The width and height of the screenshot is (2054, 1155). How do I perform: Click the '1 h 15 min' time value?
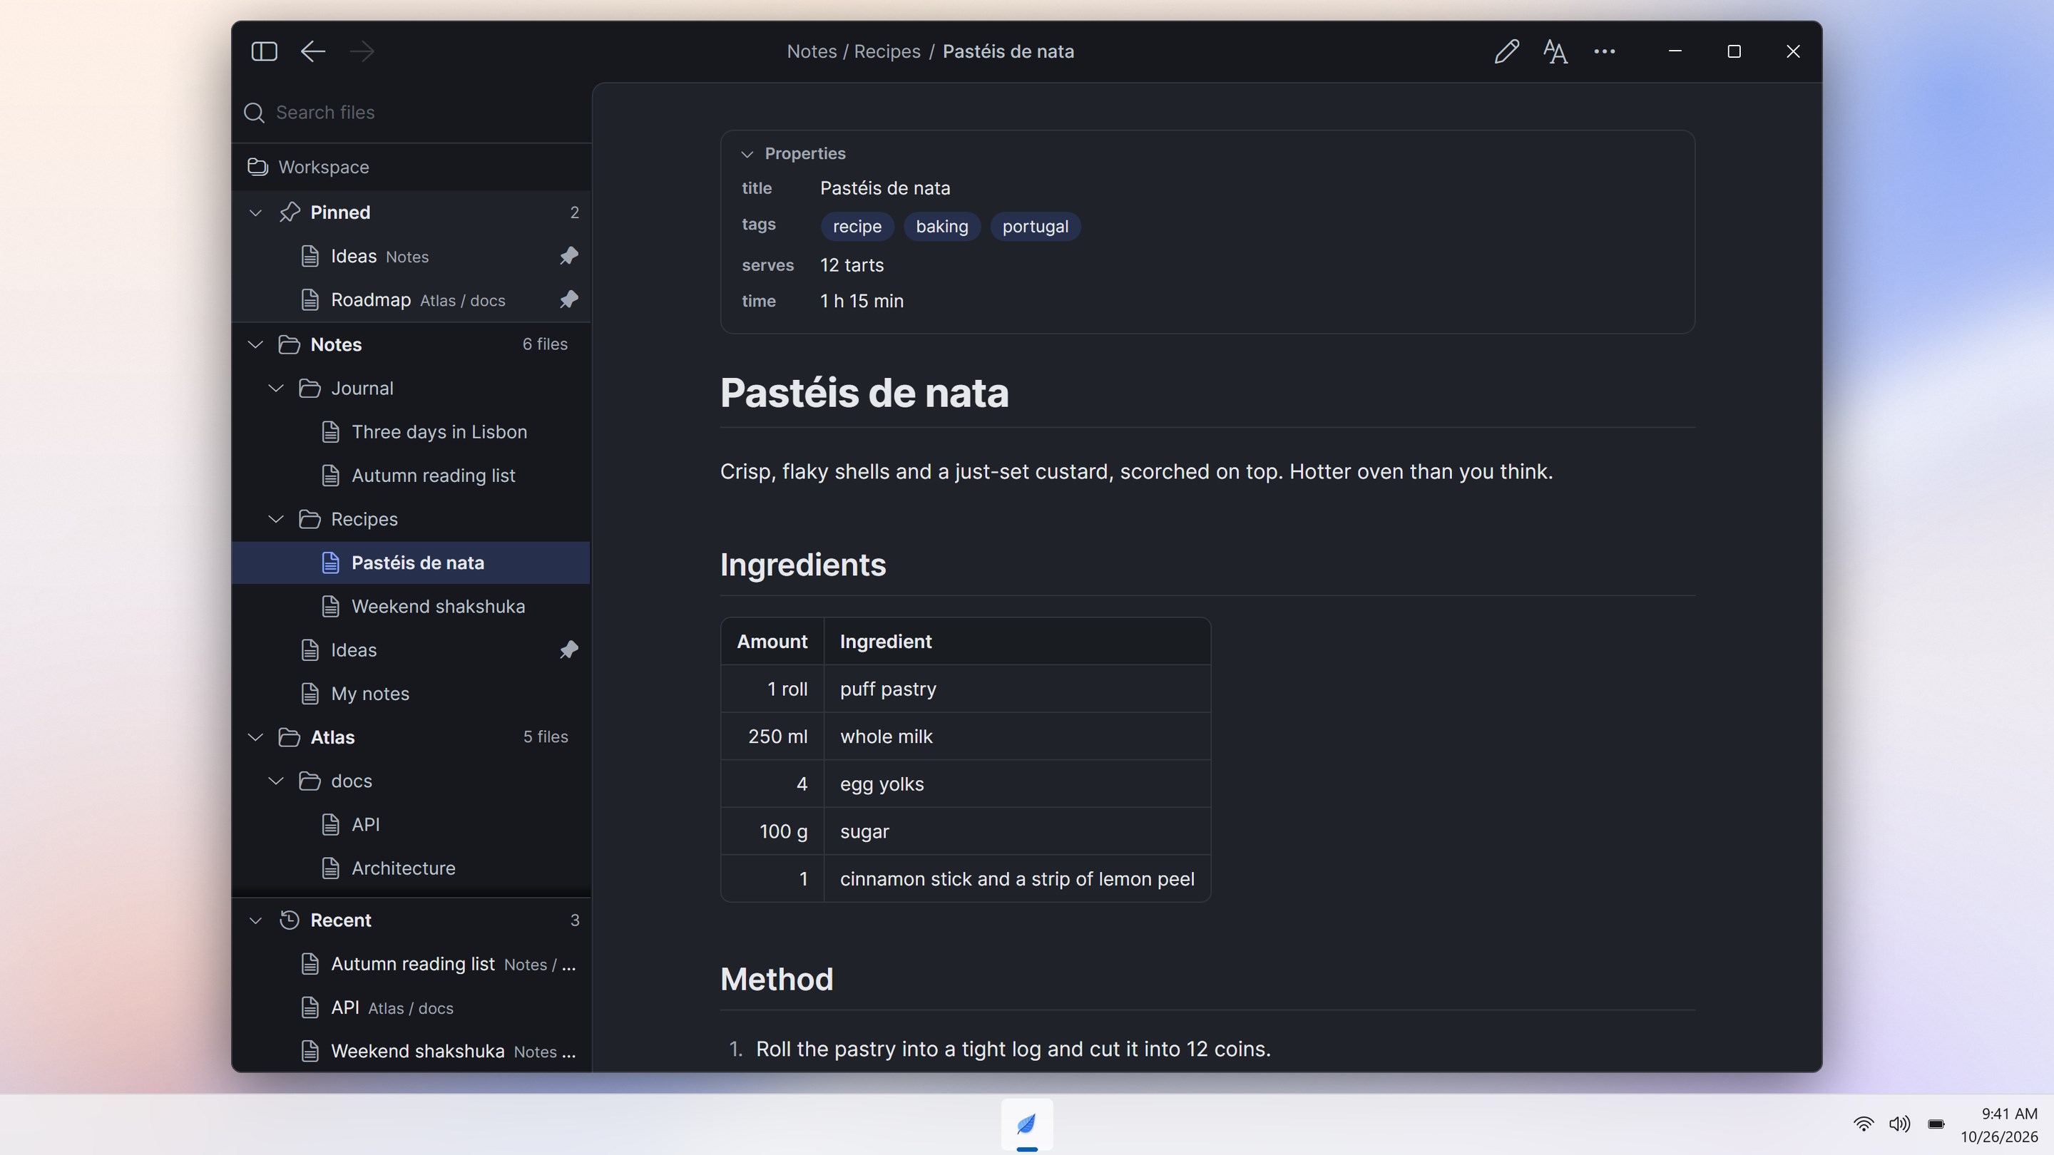(862, 302)
